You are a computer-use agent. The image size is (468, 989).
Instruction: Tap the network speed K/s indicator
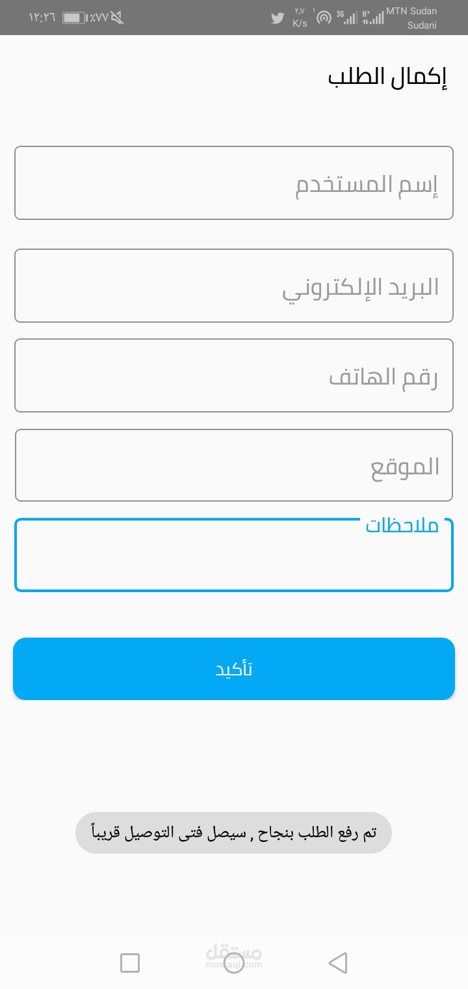tap(300, 18)
